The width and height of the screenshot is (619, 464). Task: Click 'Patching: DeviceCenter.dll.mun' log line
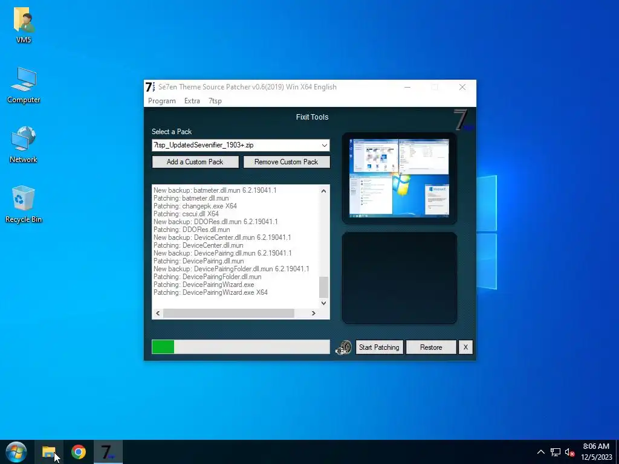[x=198, y=245]
